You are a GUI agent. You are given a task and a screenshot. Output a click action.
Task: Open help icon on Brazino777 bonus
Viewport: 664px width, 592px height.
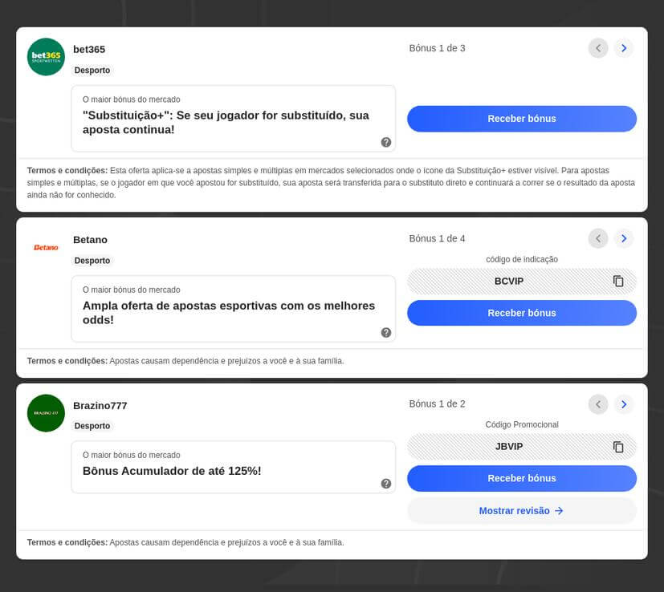[x=386, y=484]
